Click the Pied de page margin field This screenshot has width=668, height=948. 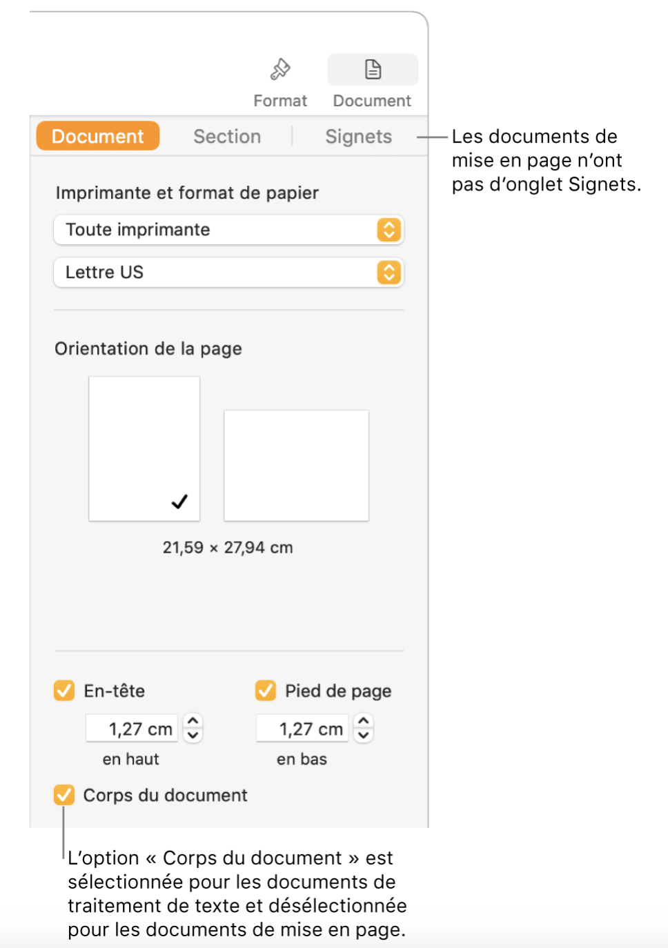tap(303, 729)
